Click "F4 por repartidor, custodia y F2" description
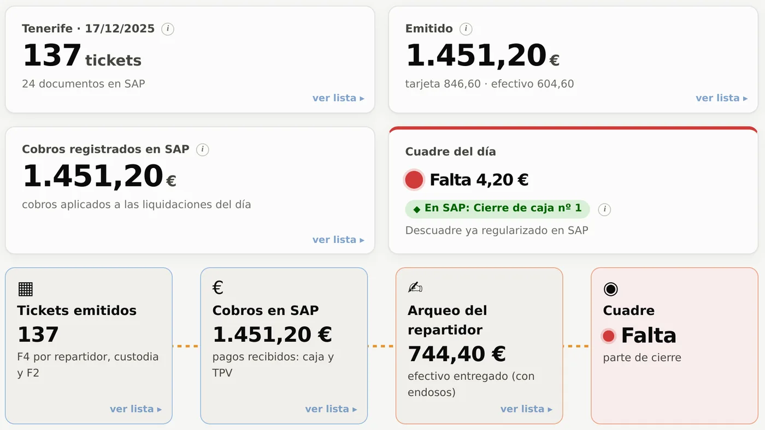This screenshot has width=765, height=430. (x=88, y=365)
